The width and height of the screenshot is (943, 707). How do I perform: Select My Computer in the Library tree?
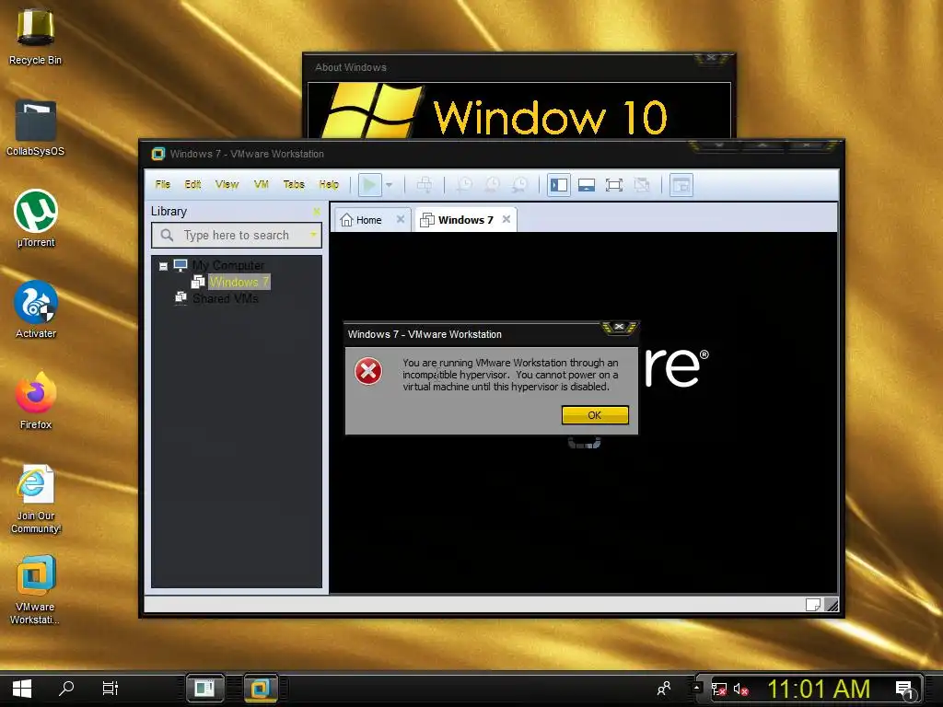(x=228, y=265)
